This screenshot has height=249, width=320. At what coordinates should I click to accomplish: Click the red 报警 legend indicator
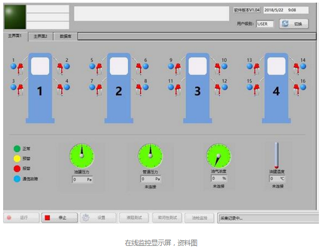pos(17,169)
